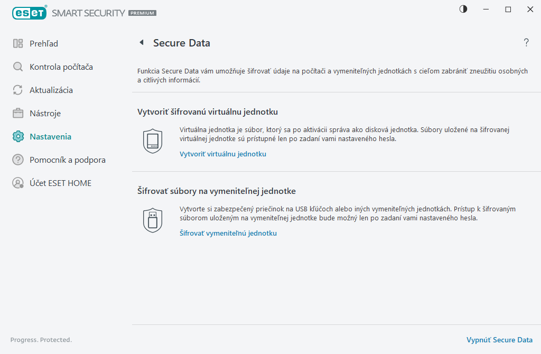Click the USB removable drive shield icon
This screenshot has width=541, height=354.
153,219
